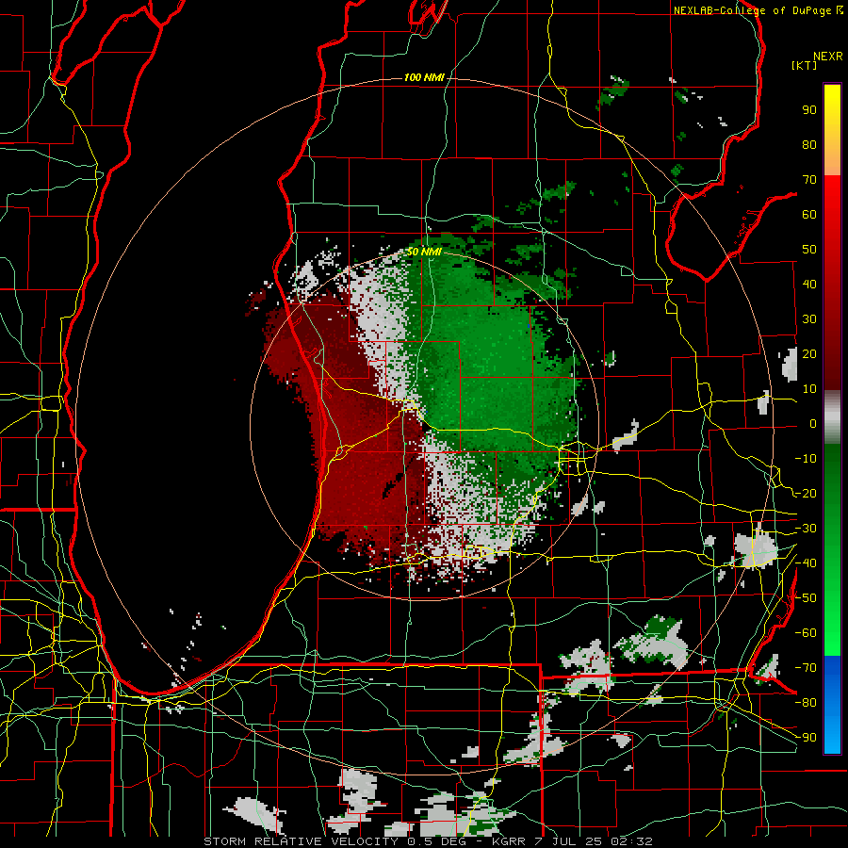
Task: Click the -60 value on velocity scale
Action: pos(806,633)
